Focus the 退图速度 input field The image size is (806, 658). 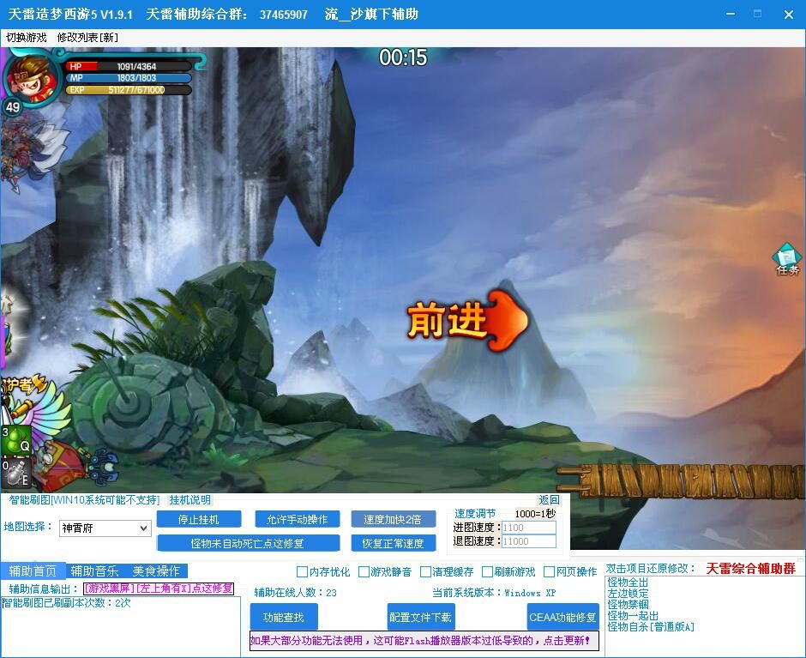tap(528, 541)
